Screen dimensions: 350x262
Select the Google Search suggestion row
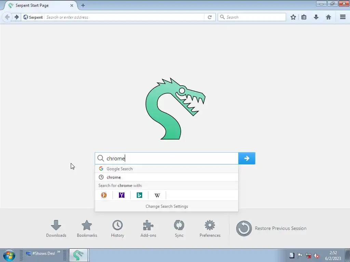click(166, 169)
